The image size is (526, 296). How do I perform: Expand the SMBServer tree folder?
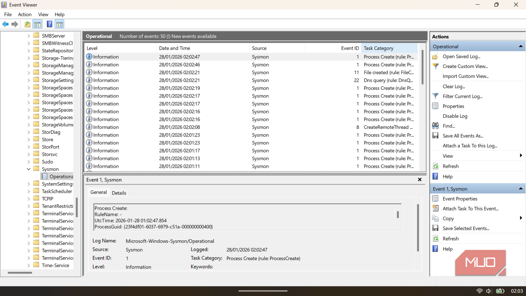pyautogui.click(x=29, y=36)
